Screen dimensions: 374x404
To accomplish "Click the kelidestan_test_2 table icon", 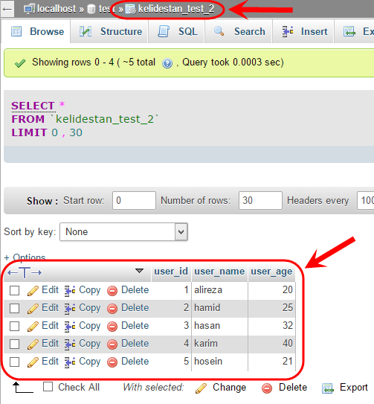I will 130,10.
